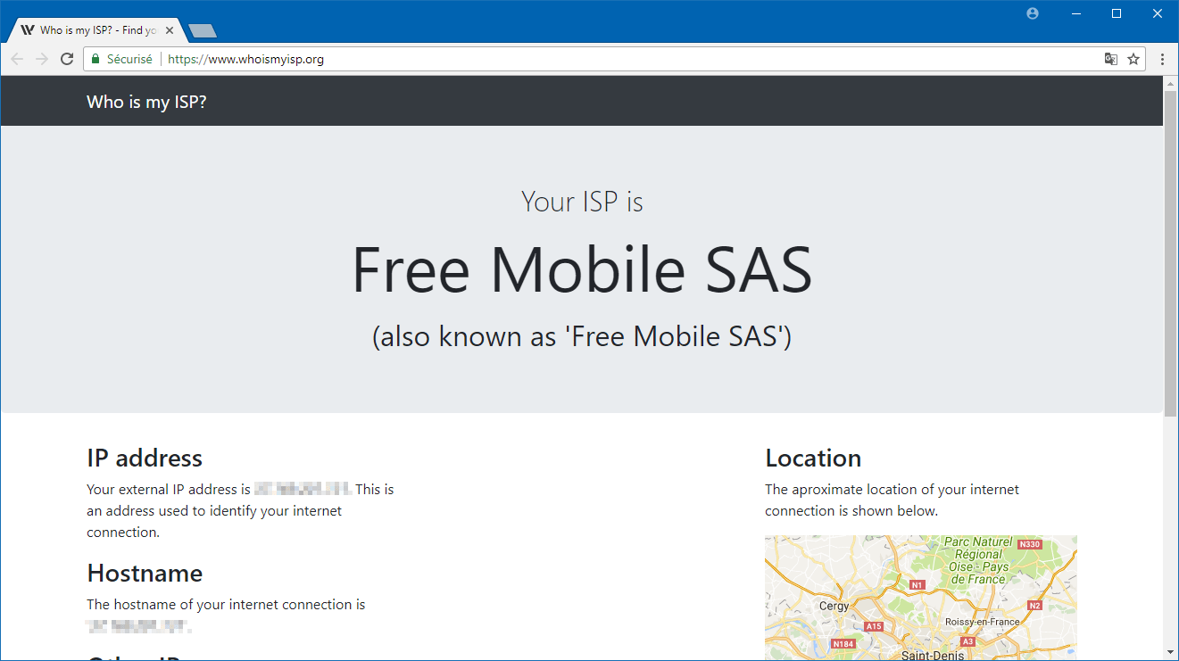Click the blurred external IP address value
The image size is (1179, 661).
pos(303,489)
